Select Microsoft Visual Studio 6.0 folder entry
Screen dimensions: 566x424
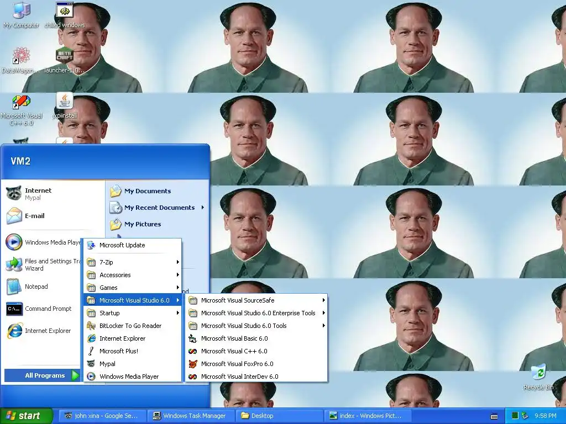(x=133, y=300)
